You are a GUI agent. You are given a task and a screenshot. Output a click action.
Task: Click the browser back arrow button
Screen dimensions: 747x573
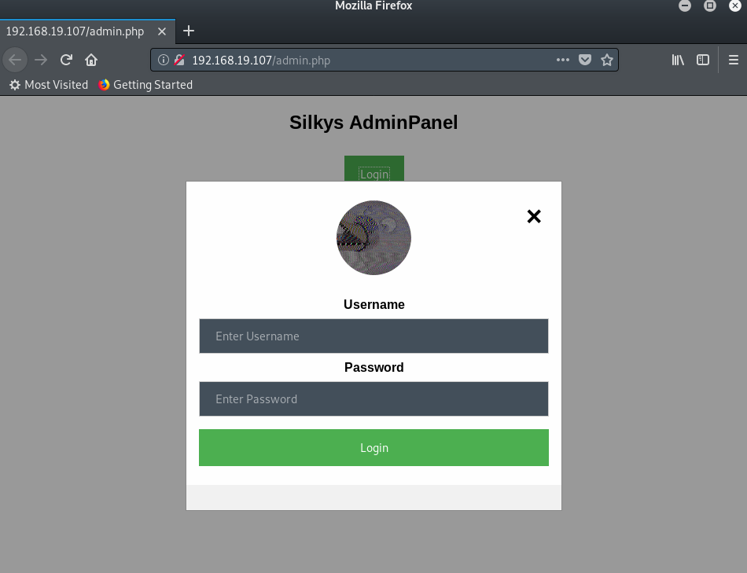[x=15, y=60]
